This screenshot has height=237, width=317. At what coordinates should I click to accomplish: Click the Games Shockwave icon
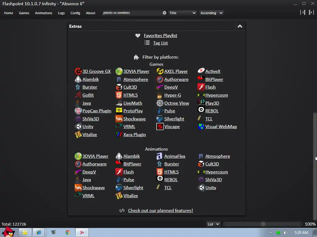click(119, 119)
